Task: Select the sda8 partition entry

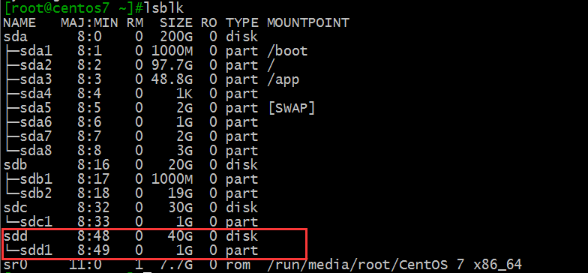Action: pyautogui.click(x=36, y=151)
